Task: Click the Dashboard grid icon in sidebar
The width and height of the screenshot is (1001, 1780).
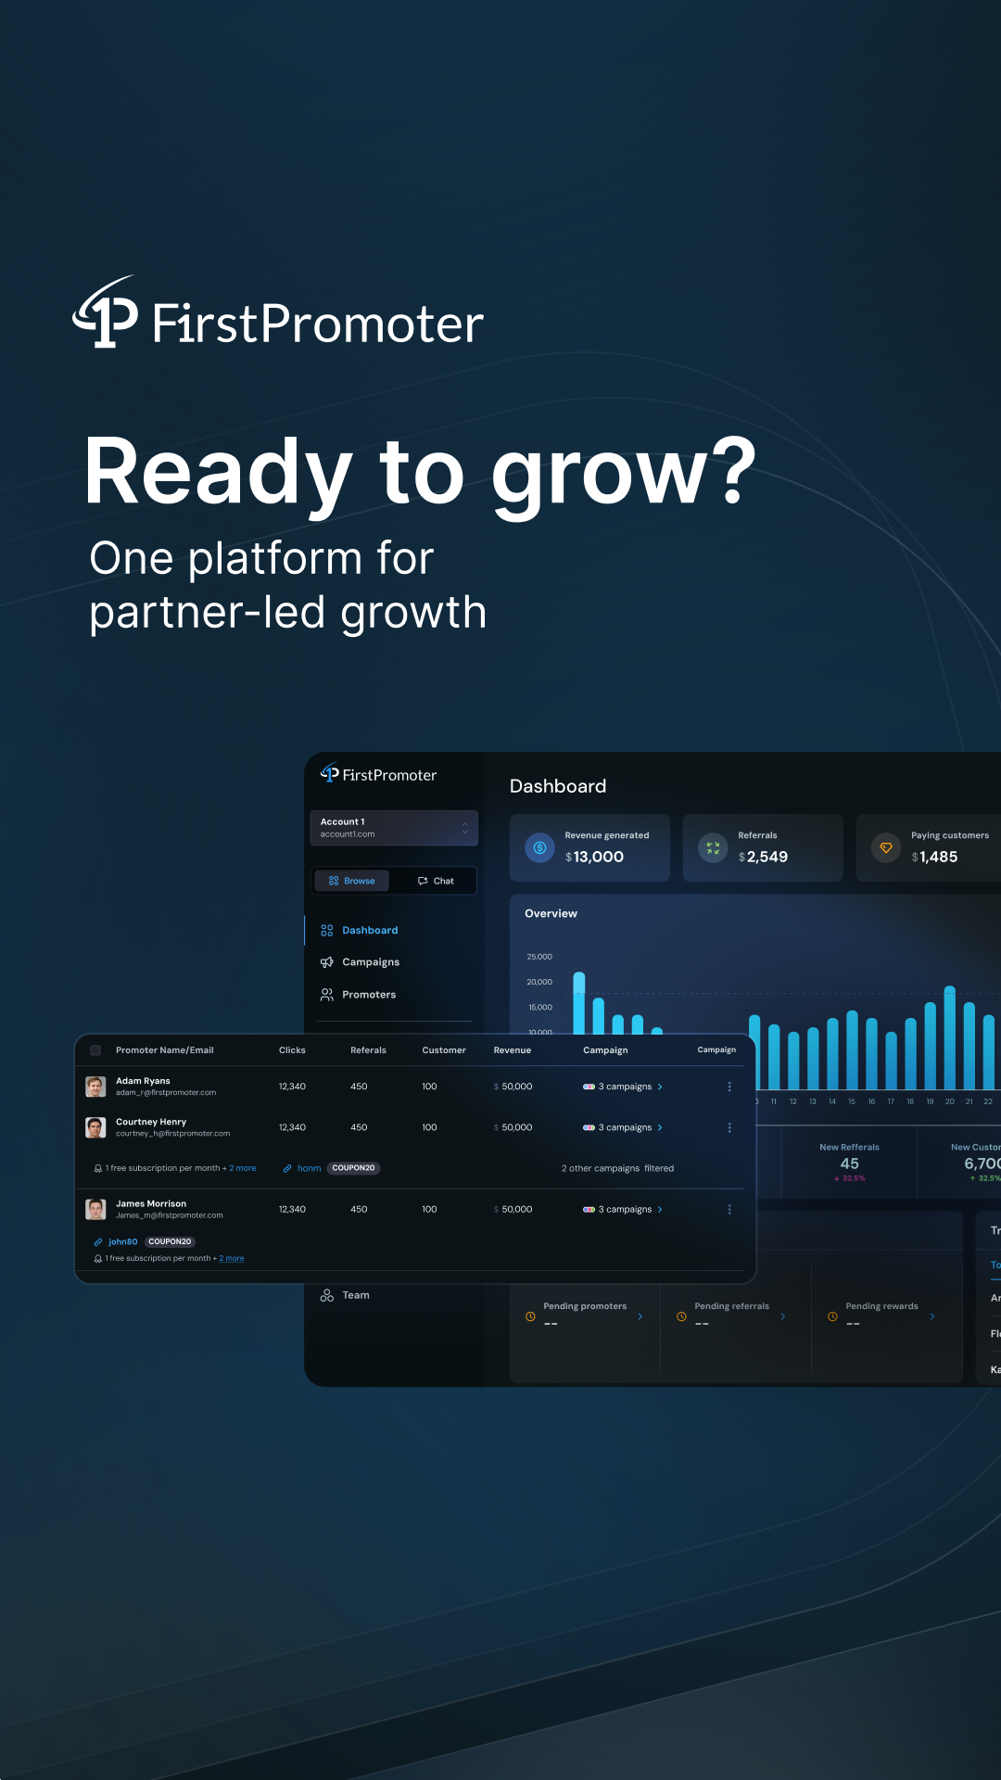Action: pos(327,930)
